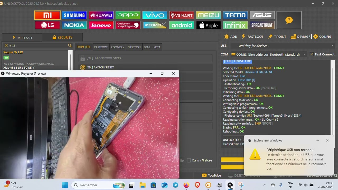Select the Meizu brand icon

[x=208, y=15]
